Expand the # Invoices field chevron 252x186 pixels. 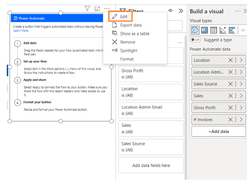pos(241,120)
